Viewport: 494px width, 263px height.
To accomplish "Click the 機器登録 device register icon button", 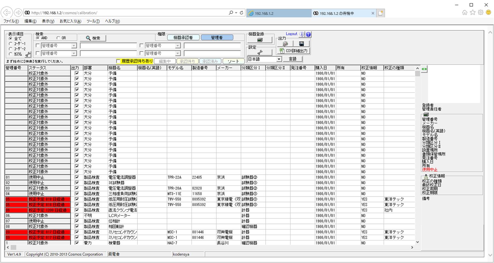I will coord(260,40).
